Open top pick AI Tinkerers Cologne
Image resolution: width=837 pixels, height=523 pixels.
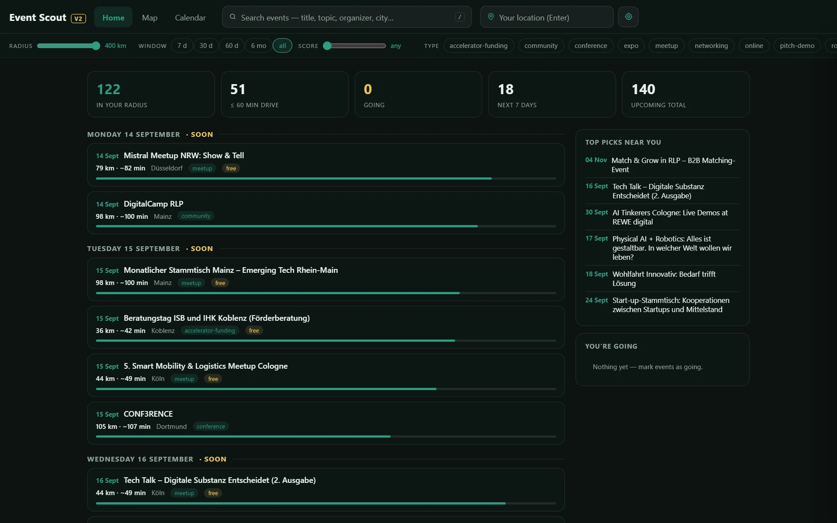662,217
